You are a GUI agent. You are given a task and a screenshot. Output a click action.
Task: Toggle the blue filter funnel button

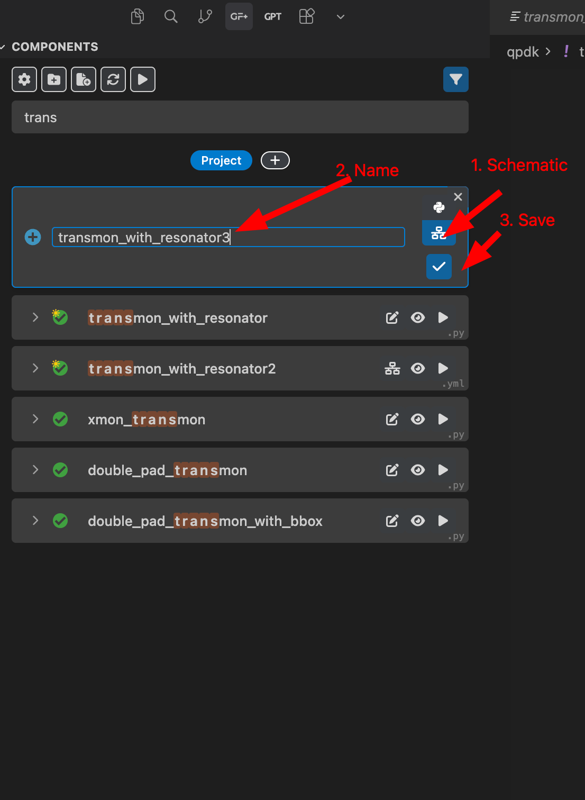click(x=456, y=79)
